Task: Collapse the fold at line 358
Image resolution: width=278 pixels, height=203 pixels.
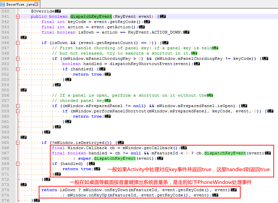Action: pos(18,106)
